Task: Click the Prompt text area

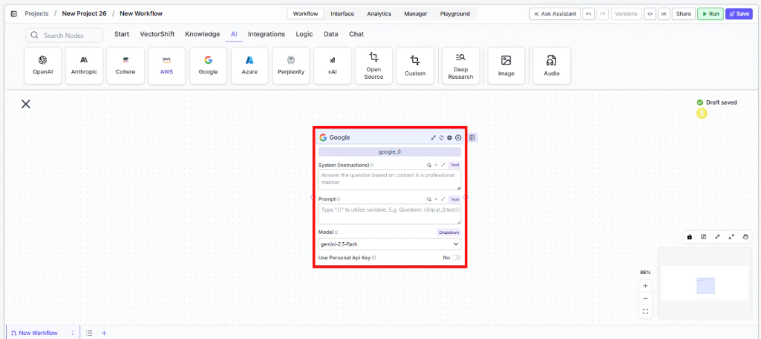Action: 389,214
